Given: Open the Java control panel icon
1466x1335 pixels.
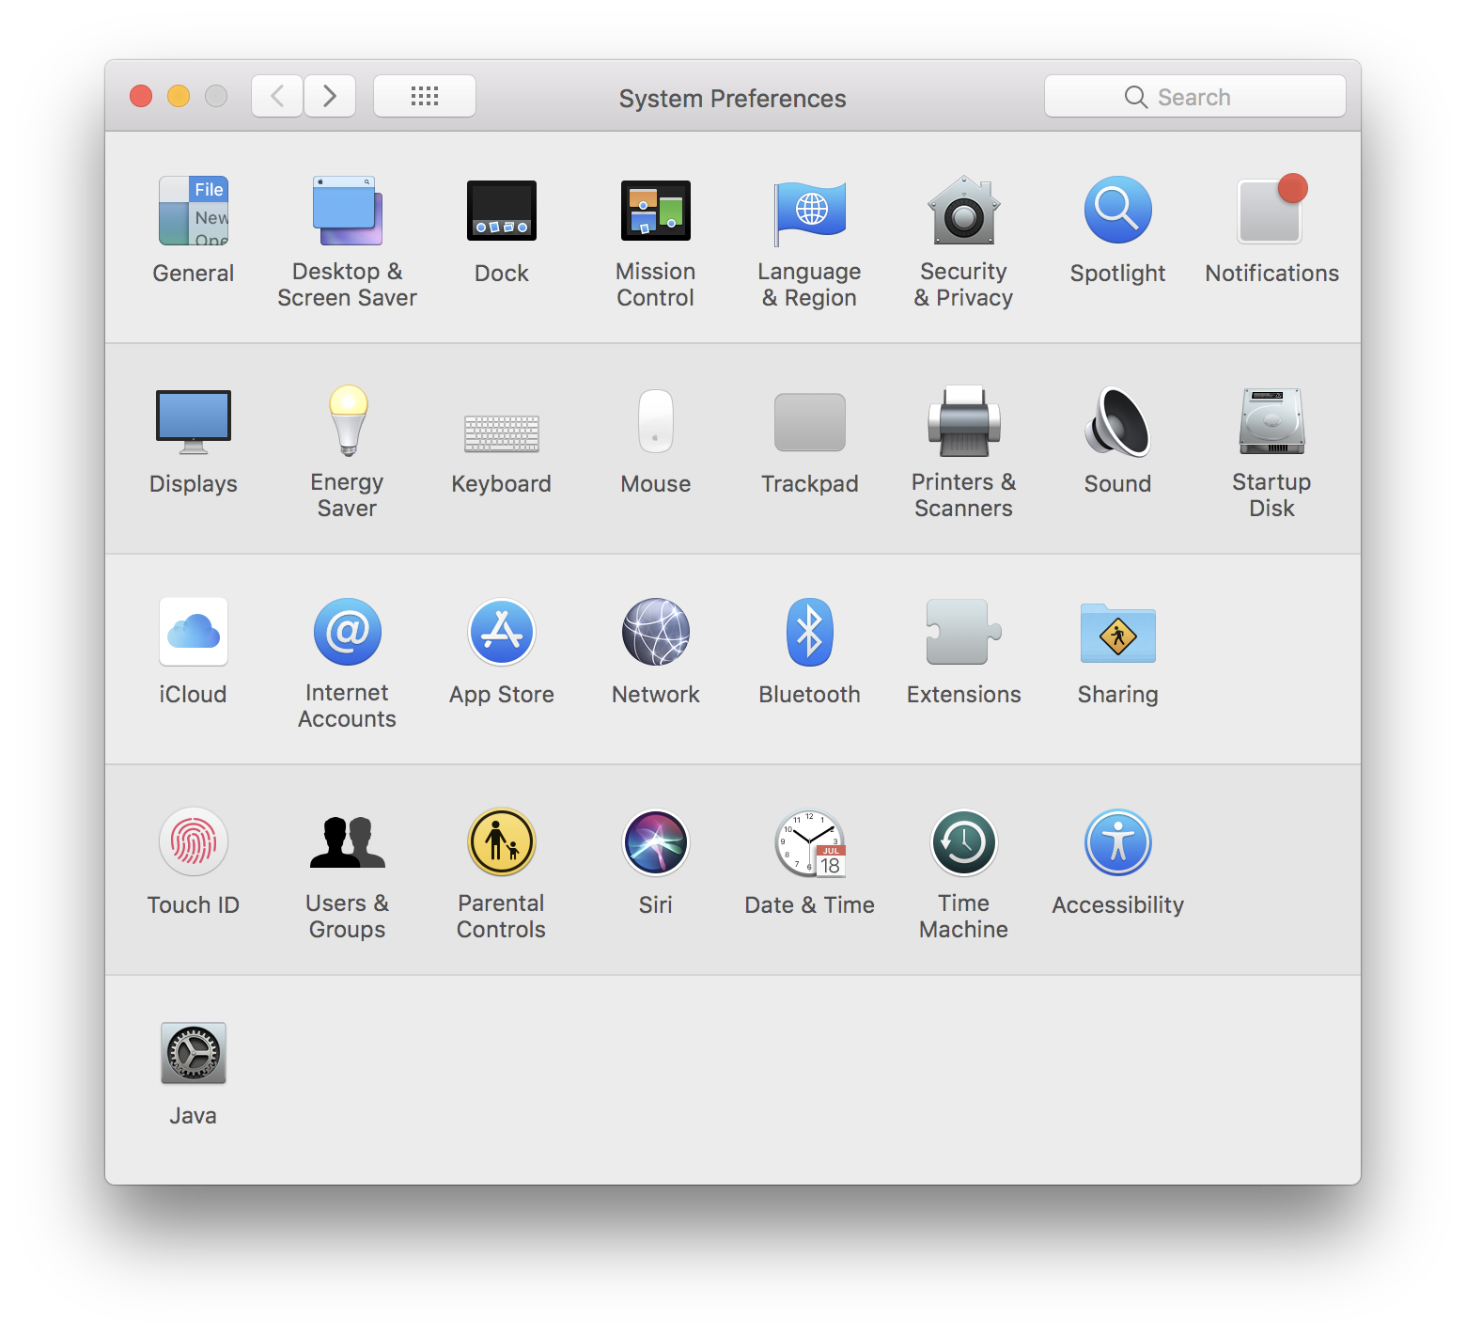Looking at the screenshot, I should pyautogui.click(x=194, y=1053).
